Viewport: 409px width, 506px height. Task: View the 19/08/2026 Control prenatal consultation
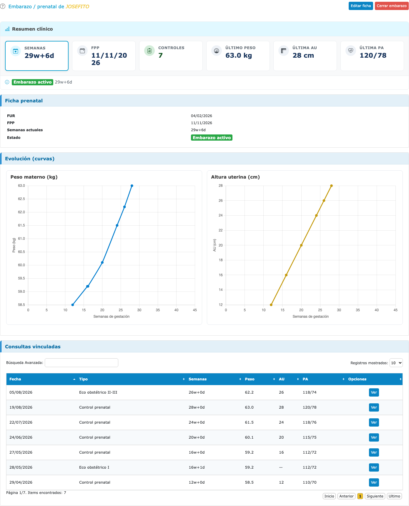pyautogui.click(x=374, y=407)
